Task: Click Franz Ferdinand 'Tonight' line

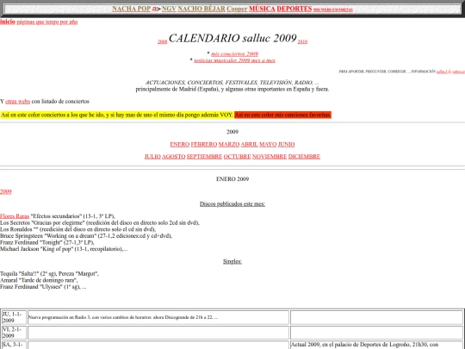Action: (47, 242)
